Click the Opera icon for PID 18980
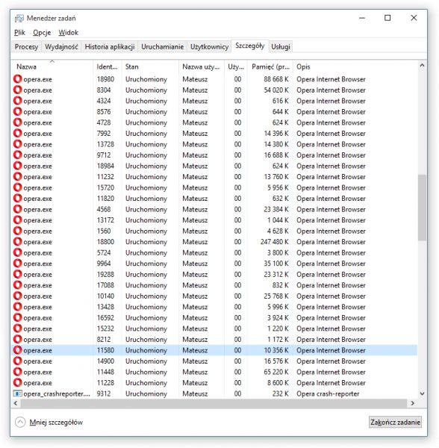Screen dimensions: 439x448 click(x=18, y=79)
